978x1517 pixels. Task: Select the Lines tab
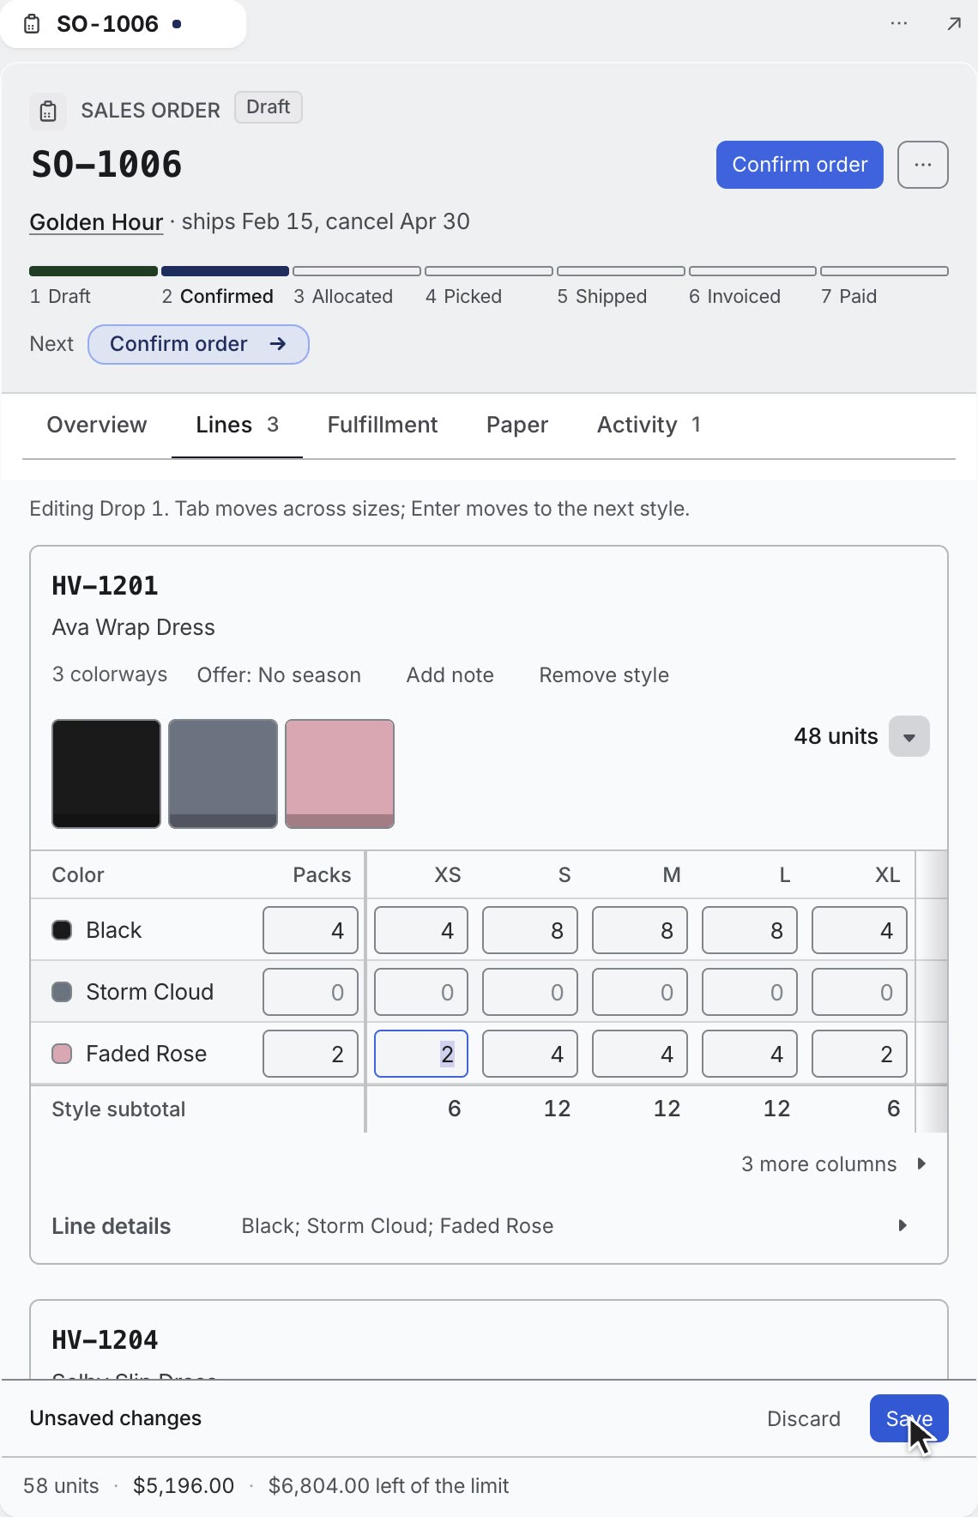tap(237, 425)
